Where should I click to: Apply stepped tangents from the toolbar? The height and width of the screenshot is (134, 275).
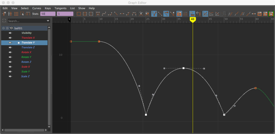[x=128, y=14]
